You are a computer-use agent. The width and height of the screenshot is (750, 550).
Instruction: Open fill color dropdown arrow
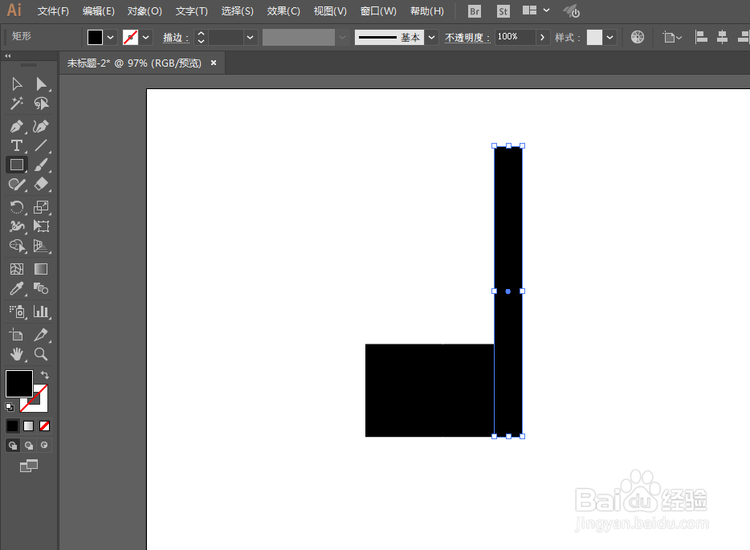point(110,37)
